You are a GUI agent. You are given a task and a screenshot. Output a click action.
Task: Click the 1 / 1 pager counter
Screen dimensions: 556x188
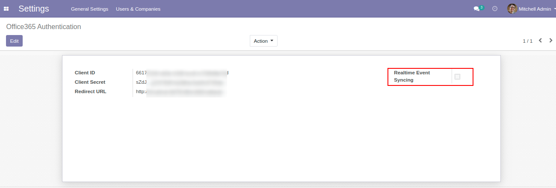tap(527, 41)
